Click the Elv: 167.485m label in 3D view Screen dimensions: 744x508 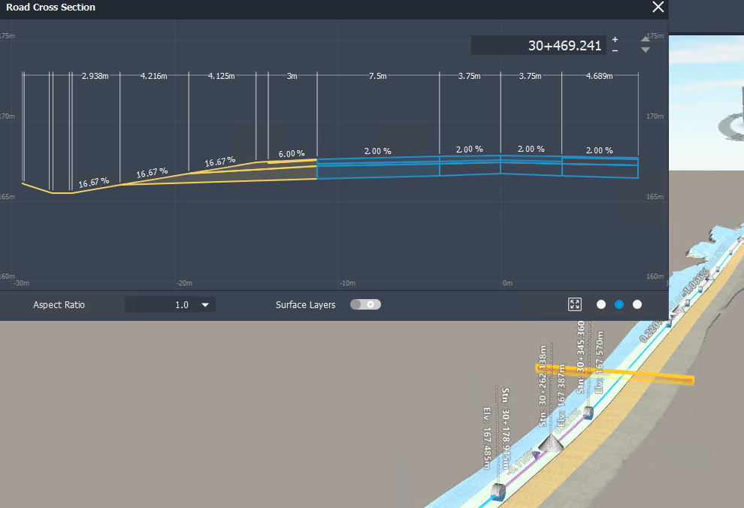(487, 438)
